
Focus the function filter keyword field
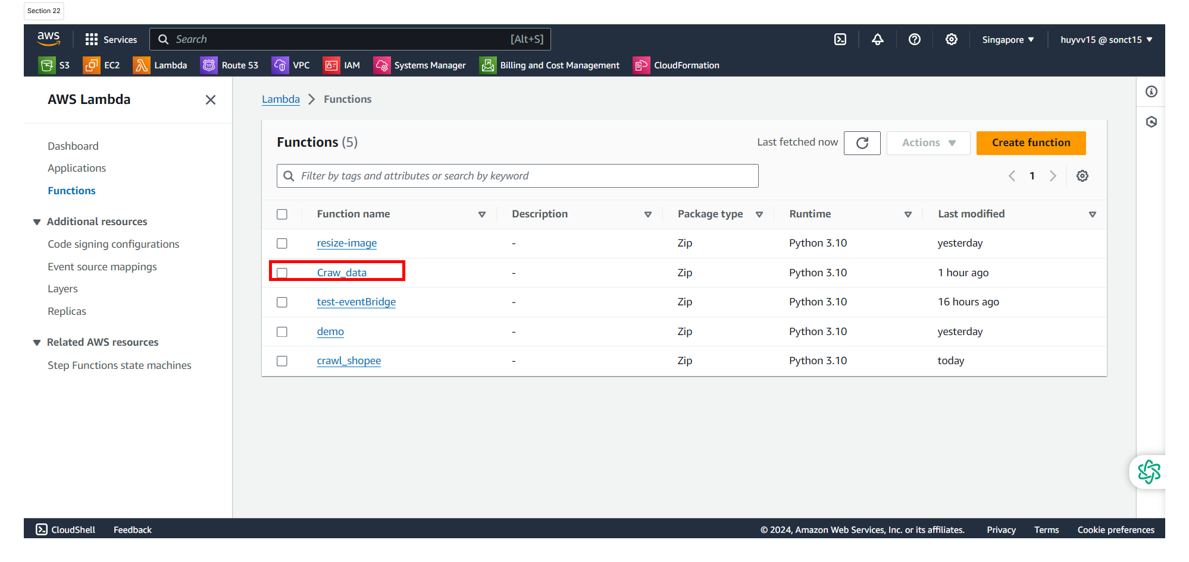[518, 176]
